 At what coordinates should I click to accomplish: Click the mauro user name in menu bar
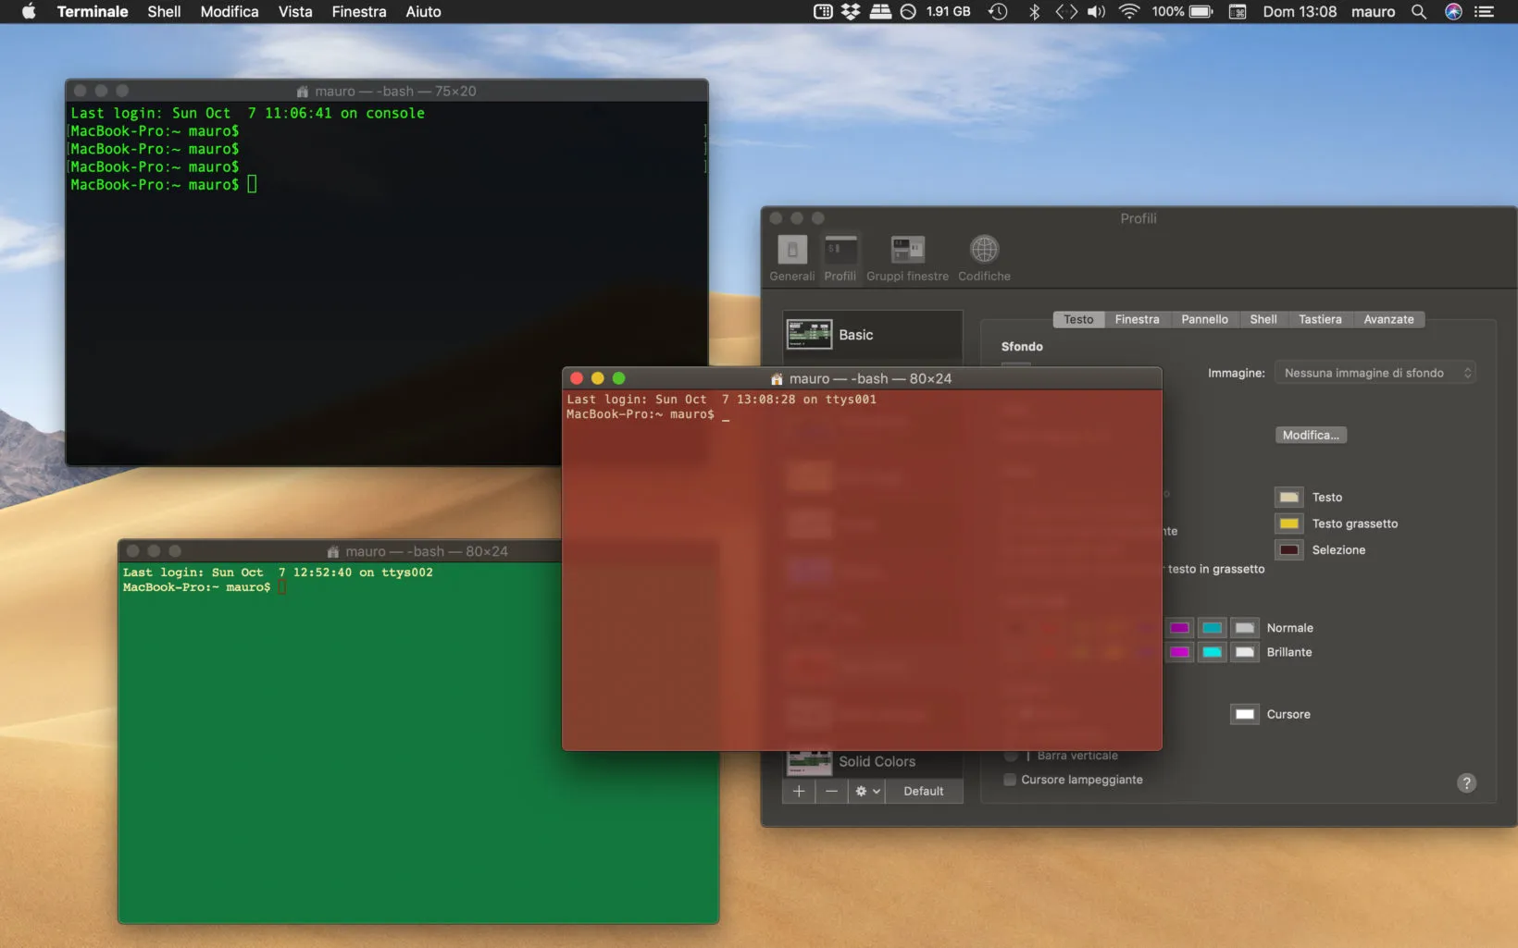click(1373, 11)
